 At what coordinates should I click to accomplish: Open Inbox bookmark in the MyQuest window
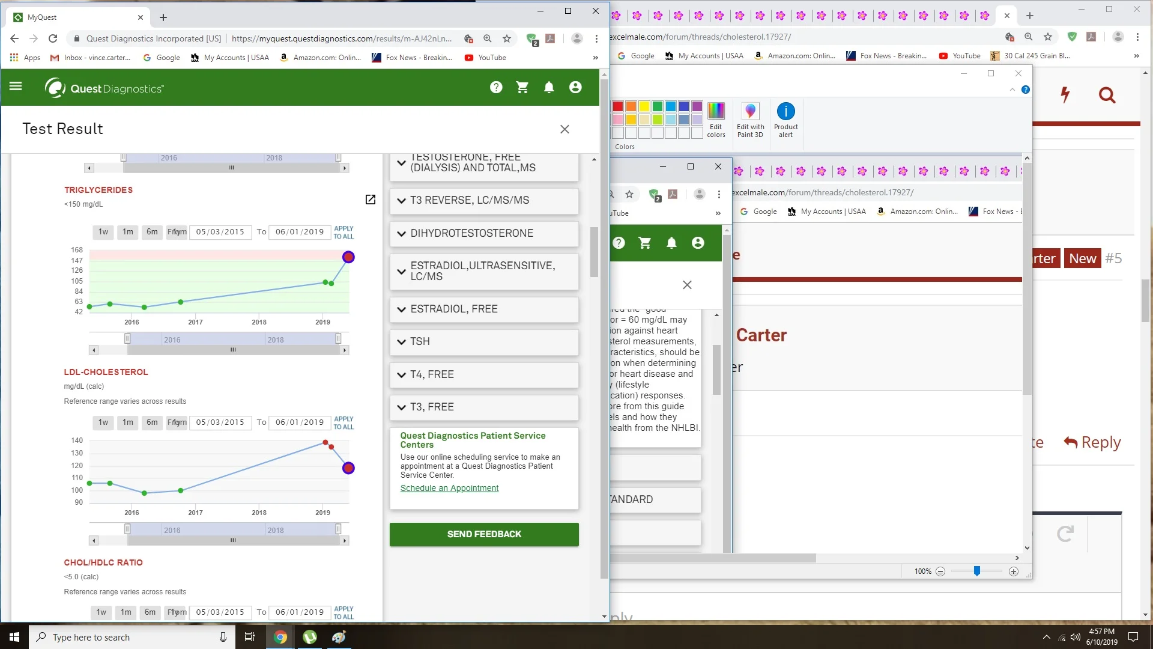pyautogui.click(x=90, y=58)
